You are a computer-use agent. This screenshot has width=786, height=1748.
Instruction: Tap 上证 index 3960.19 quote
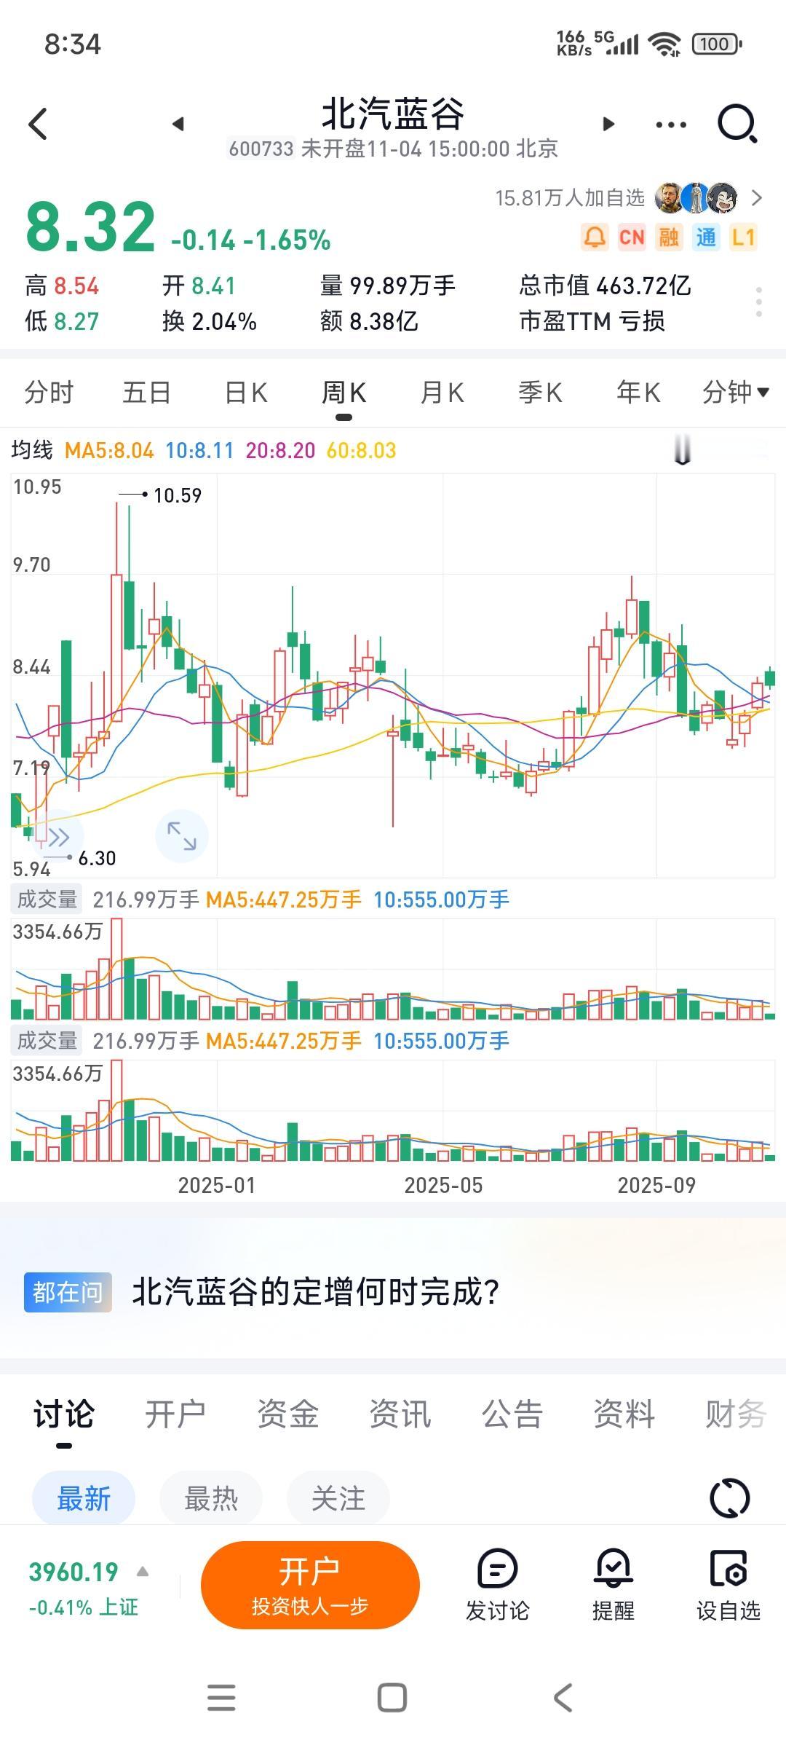83,1588
